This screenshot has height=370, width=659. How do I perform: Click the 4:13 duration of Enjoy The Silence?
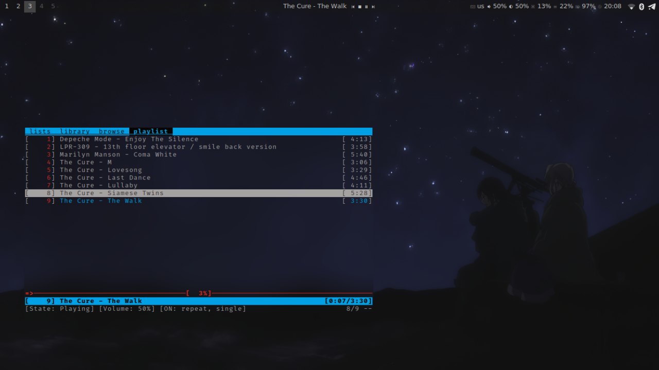pos(357,139)
